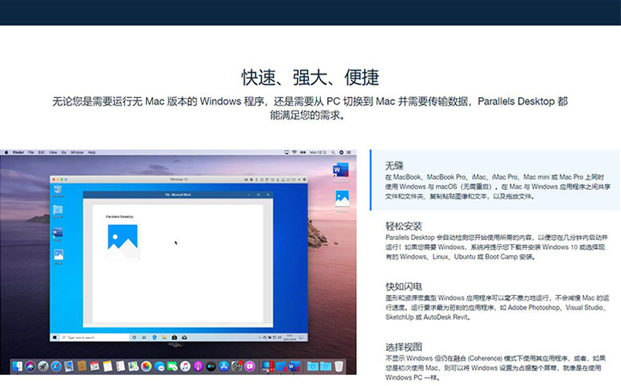Open the Go menu in menu bar

[64, 152]
